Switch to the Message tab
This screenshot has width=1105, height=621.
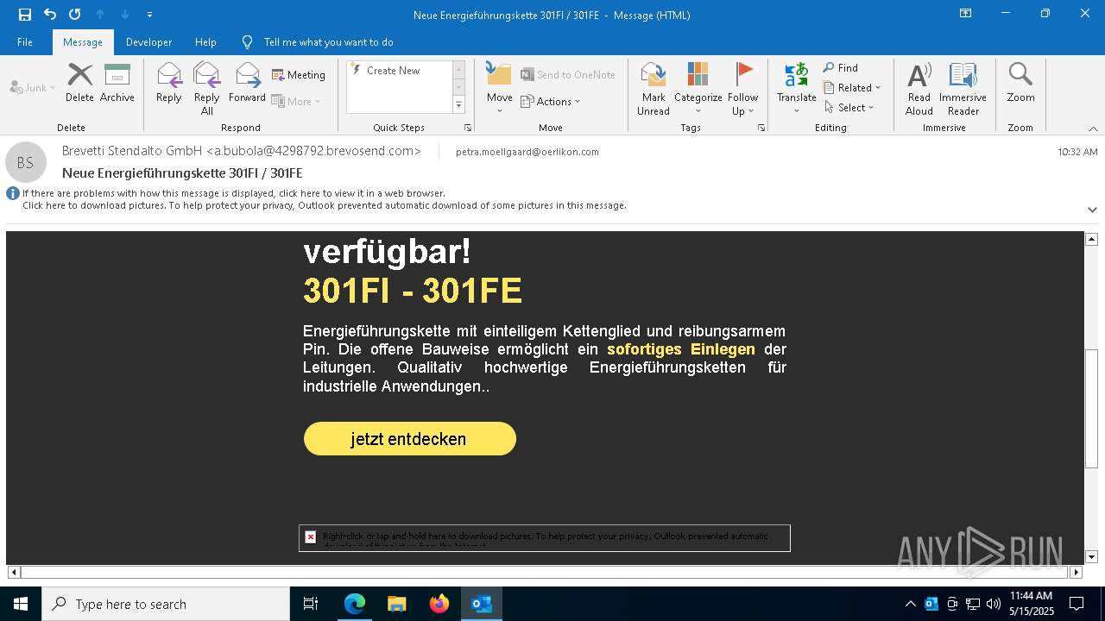83,42
